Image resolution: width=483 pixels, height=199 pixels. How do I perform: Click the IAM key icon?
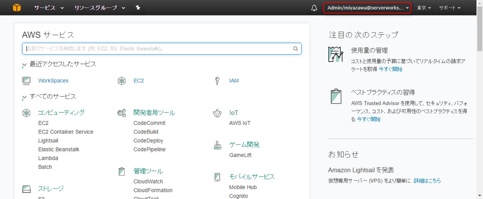coord(217,81)
